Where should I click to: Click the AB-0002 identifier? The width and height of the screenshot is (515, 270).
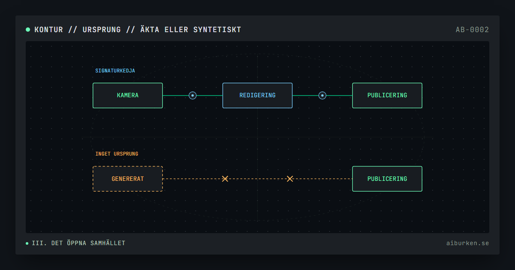point(473,30)
